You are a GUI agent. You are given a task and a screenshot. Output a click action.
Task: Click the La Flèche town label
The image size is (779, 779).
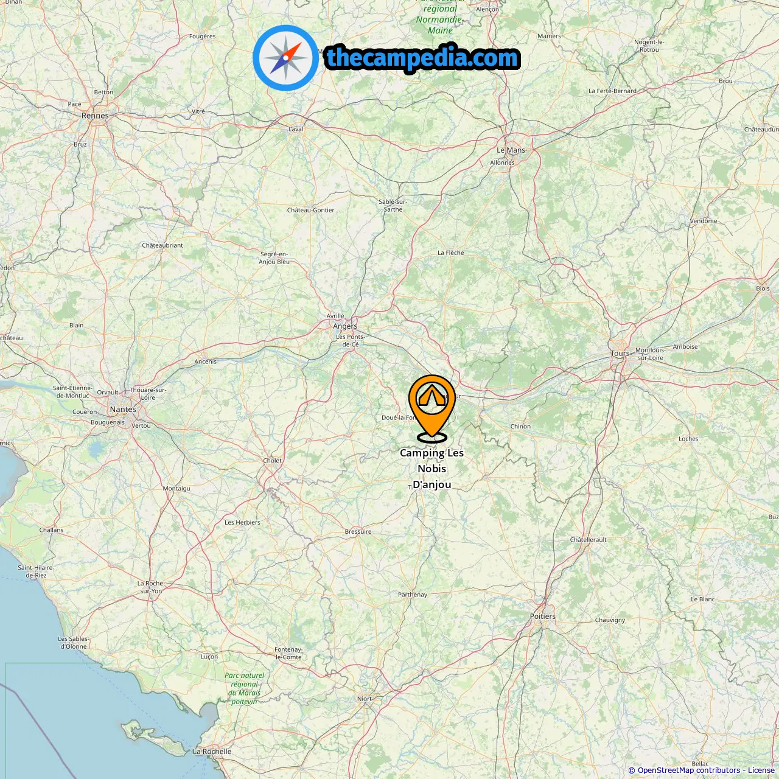451,253
